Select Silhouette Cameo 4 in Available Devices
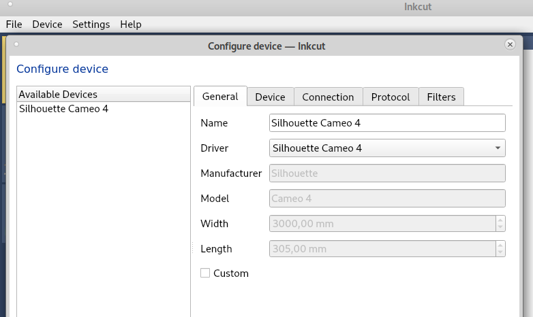The height and width of the screenshot is (317, 533). tap(63, 109)
